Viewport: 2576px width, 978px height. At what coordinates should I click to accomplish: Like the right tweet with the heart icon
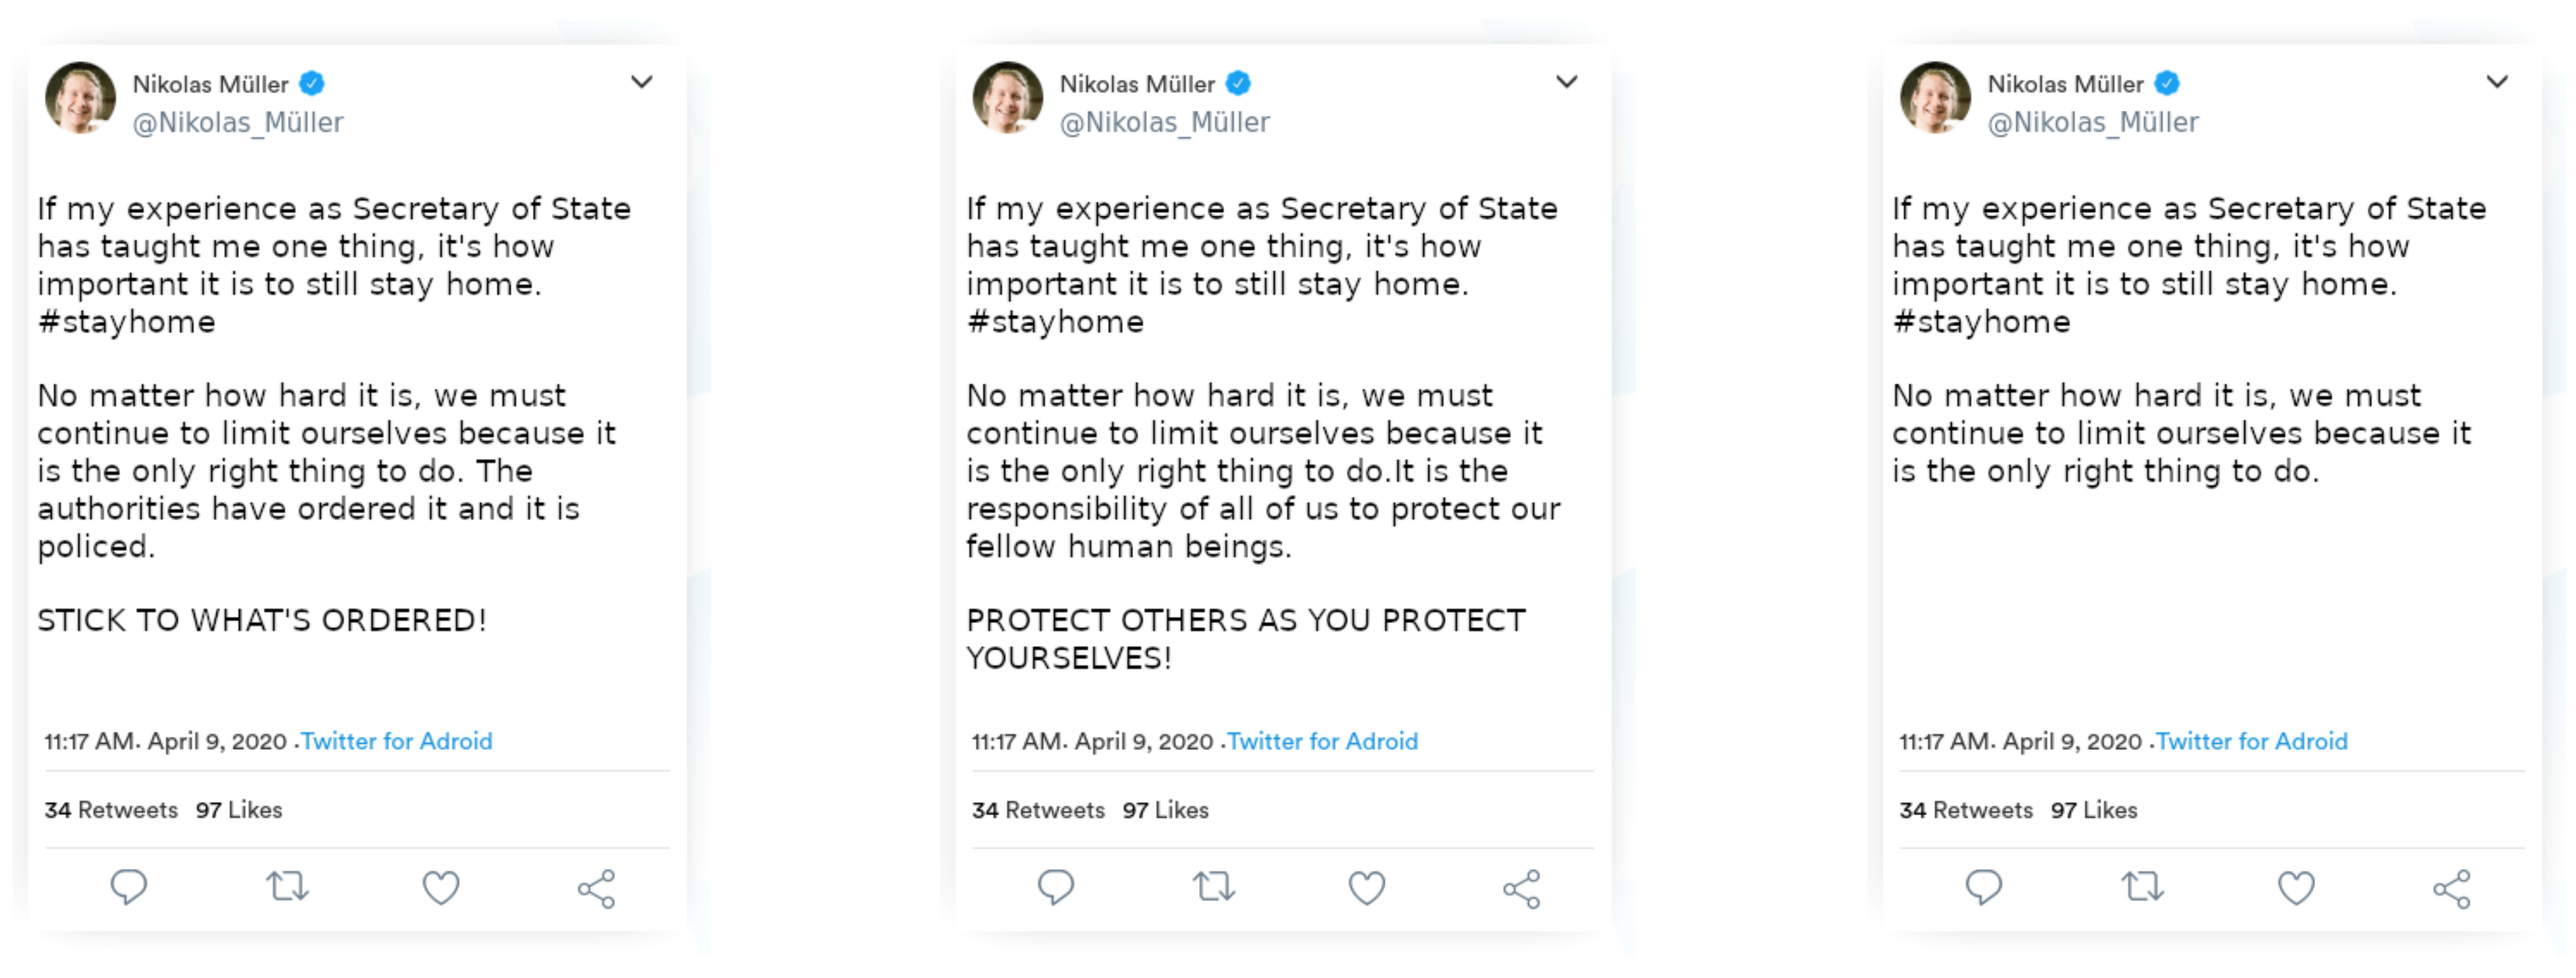click(2296, 887)
